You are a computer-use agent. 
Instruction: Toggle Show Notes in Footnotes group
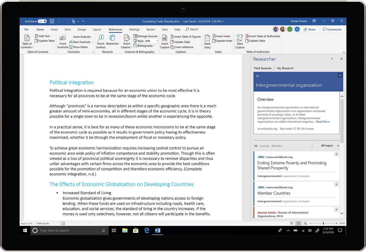79,47
